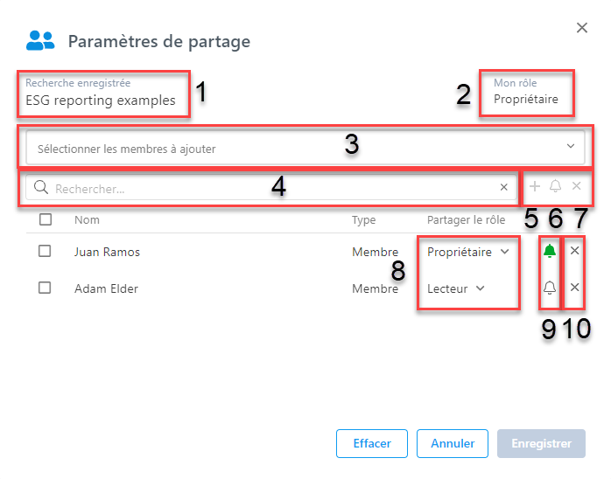Sort by the Nom column header
Image resolution: width=611 pixels, height=479 pixels.
click(87, 220)
